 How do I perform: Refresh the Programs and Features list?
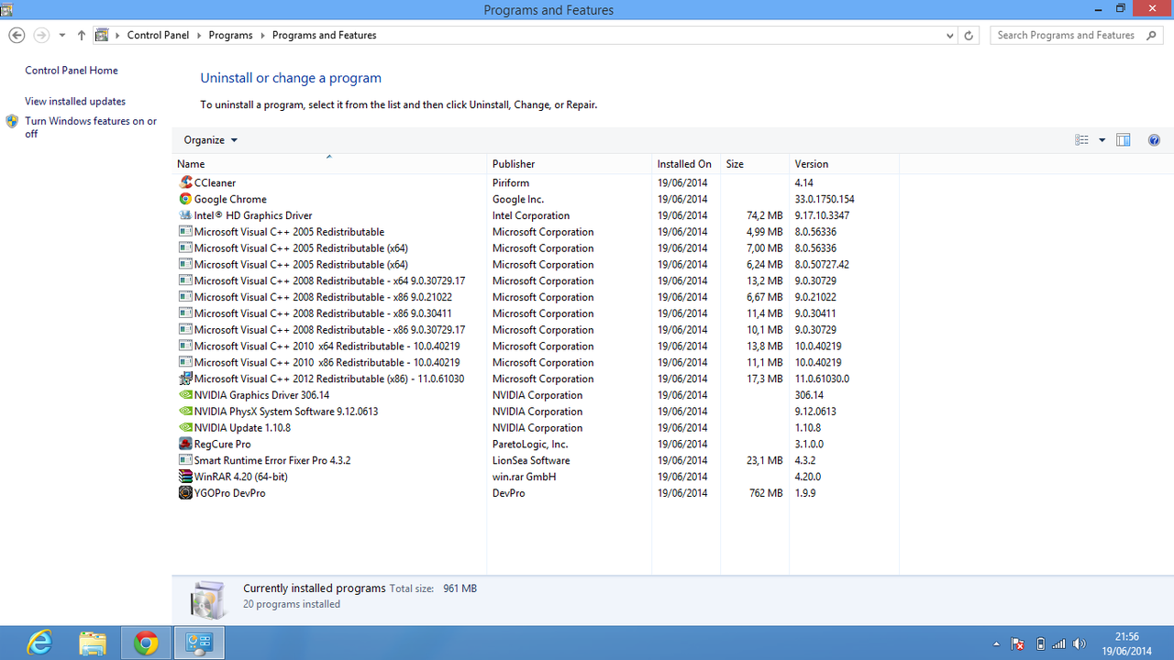(x=969, y=35)
